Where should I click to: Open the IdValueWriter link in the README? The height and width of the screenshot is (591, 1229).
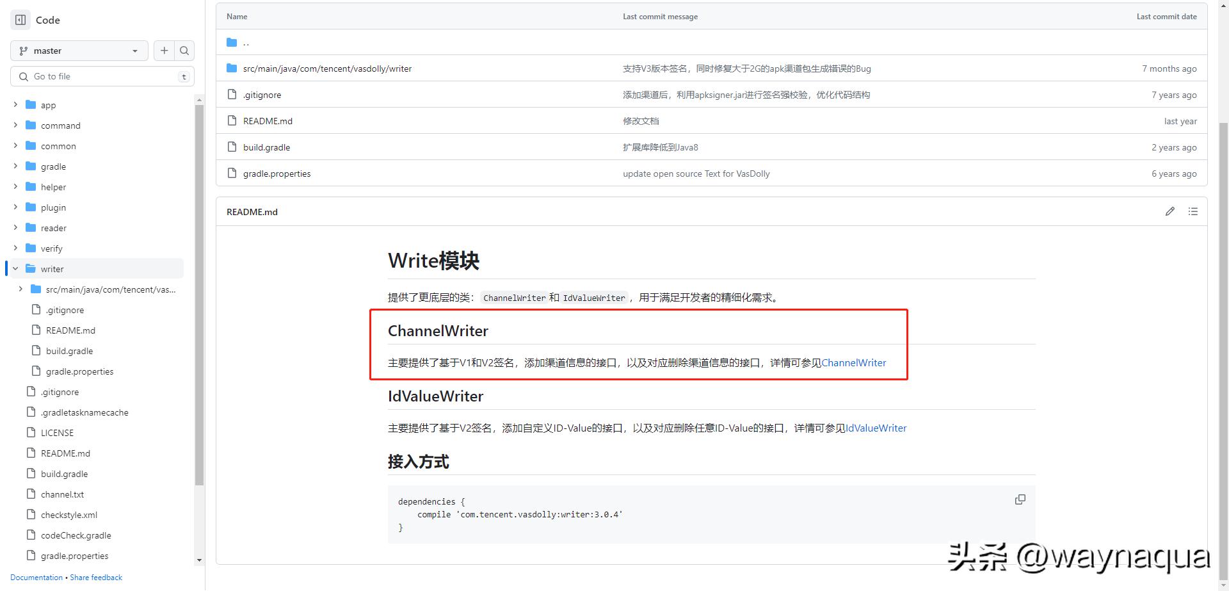[x=875, y=428]
